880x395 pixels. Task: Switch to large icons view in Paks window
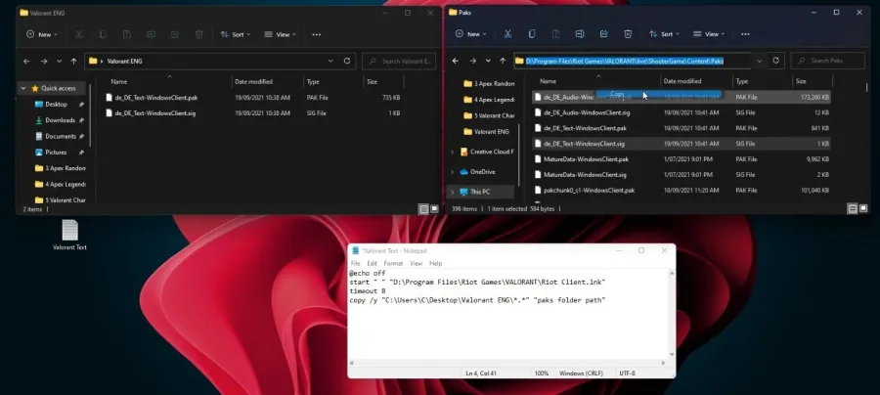tap(863, 208)
